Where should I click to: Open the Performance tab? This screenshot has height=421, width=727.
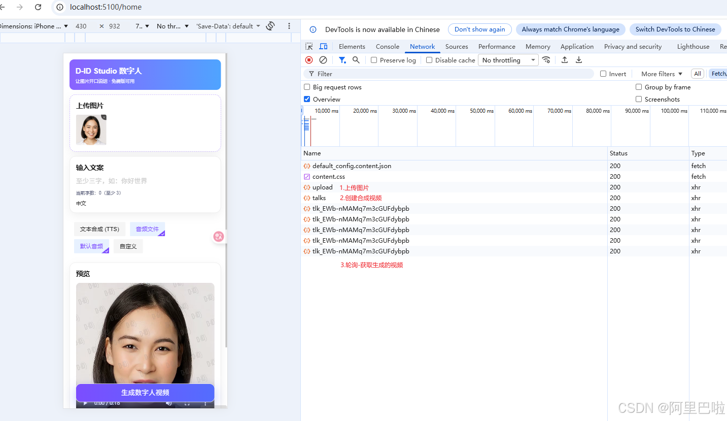point(497,46)
